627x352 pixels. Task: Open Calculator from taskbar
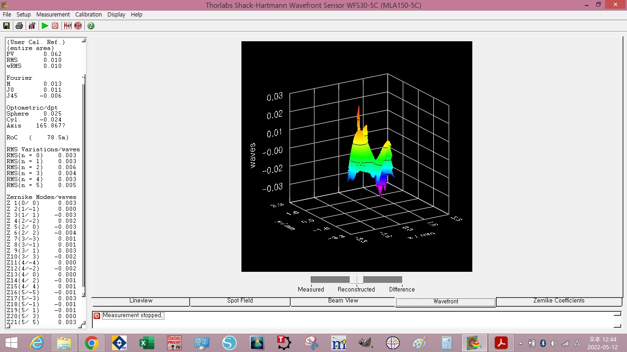[x=447, y=343]
